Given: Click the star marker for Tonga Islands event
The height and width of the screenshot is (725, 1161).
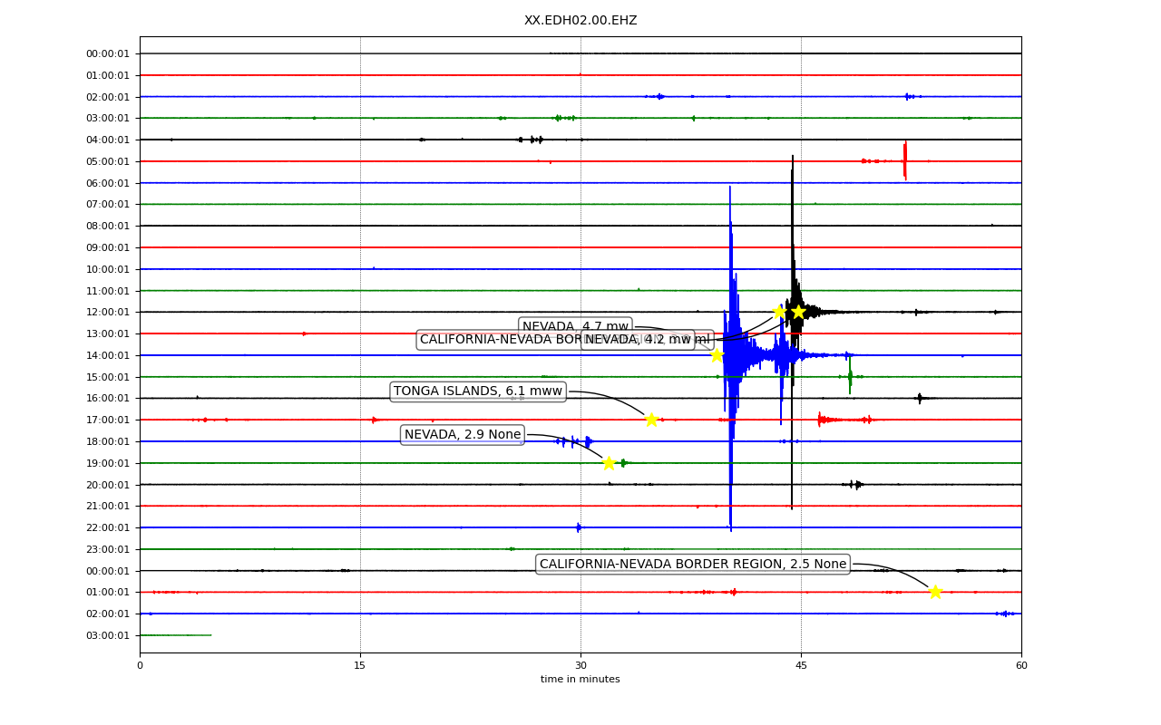Looking at the screenshot, I should pyautogui.click(x=651, y=420).
